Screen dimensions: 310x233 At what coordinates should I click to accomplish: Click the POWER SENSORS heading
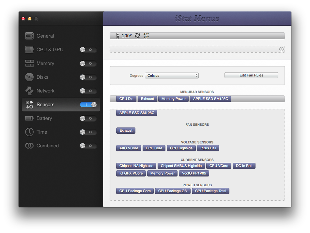197,185
